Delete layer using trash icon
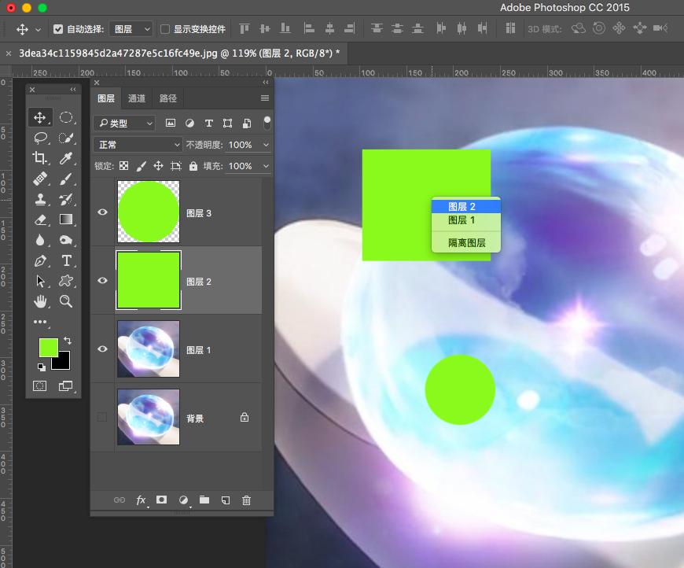Viewport: 684px width, 568px height. 246,500
